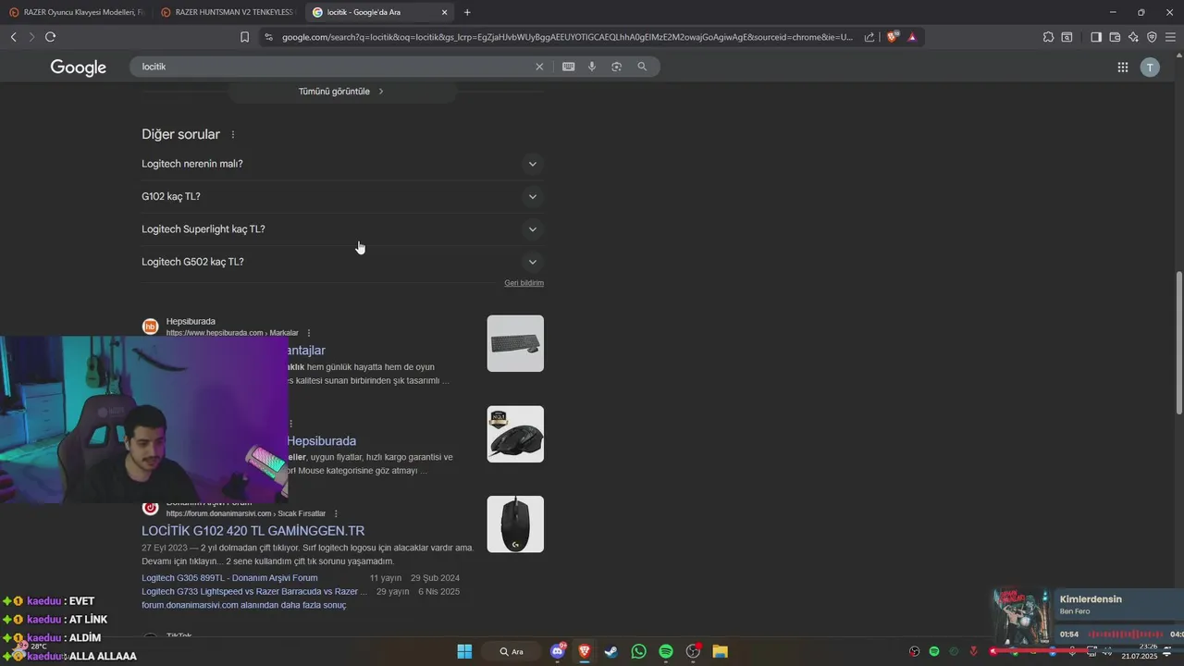Viewport: 1184px width, 666px height.
Task: Open Spotify from the taskbar
Action: coord(666,651)
